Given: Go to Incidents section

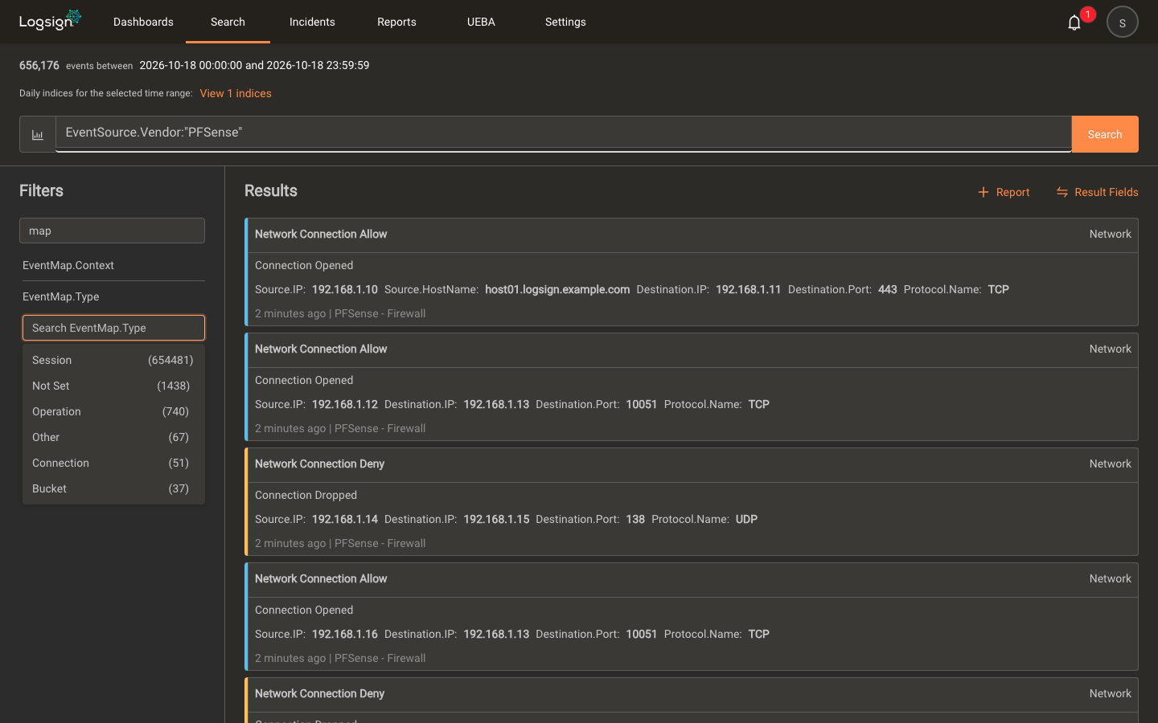Looking at the screenshot, I should [x=312, y=22].
